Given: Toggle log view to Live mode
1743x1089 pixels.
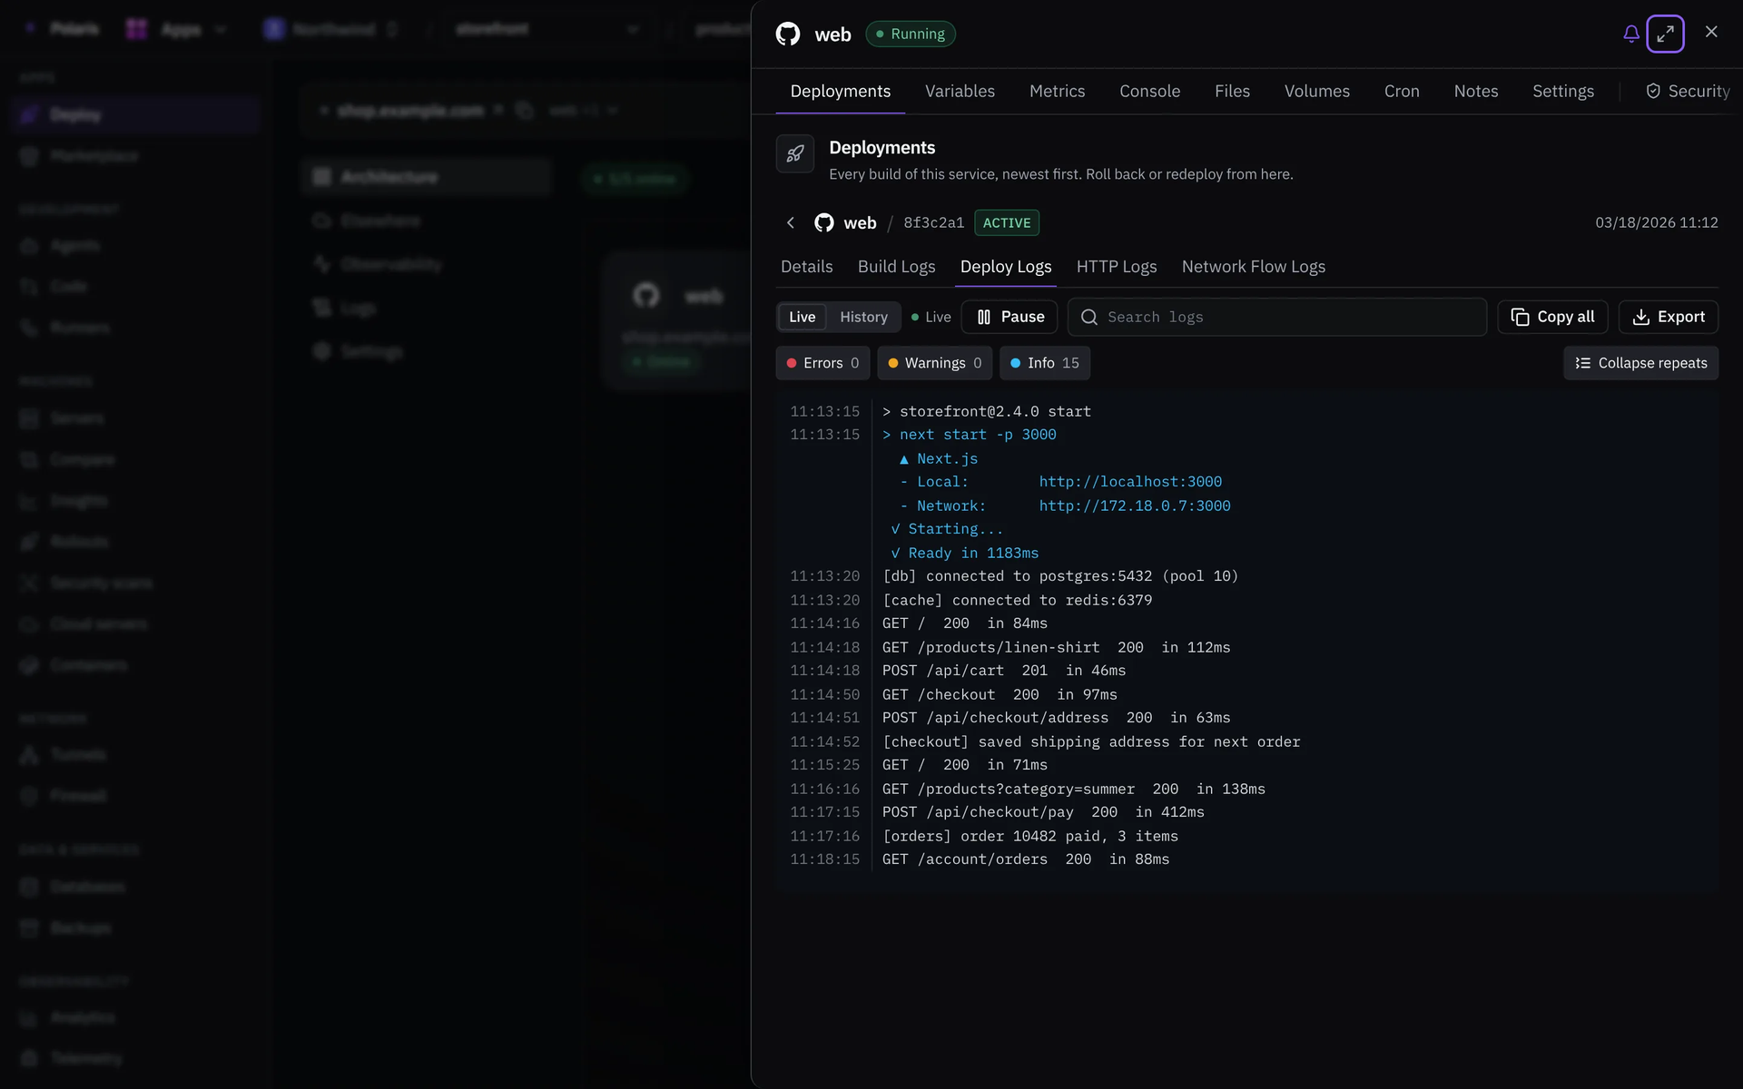Looking at the screenshot, I should 802,317.
